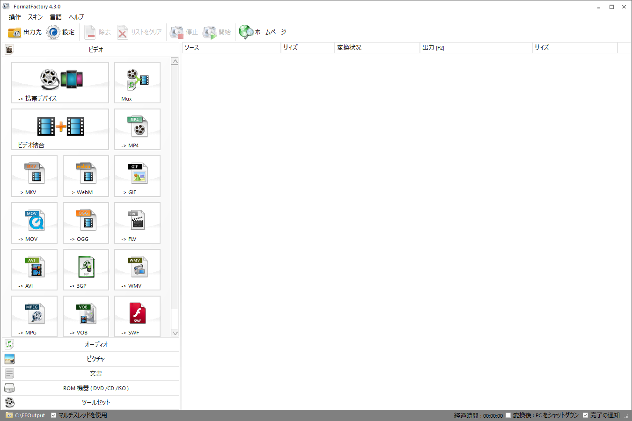Click the リストをクリア clear list button
Image resolution: width=632 pixels, height=421 pixels.
coord(139,32)
